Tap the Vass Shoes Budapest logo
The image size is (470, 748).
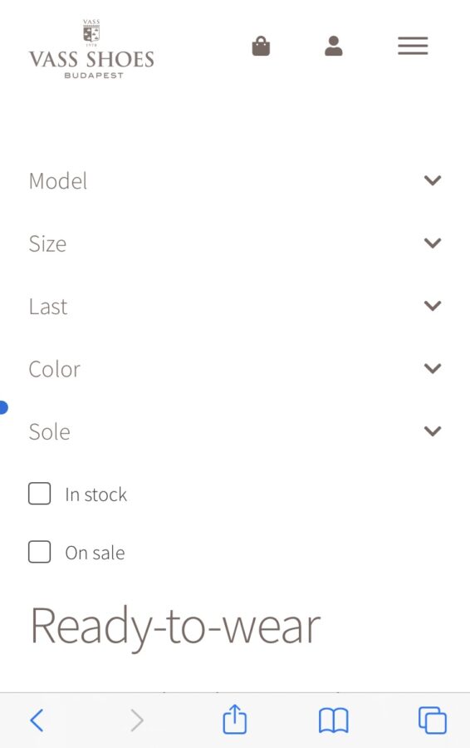point(91,49)
